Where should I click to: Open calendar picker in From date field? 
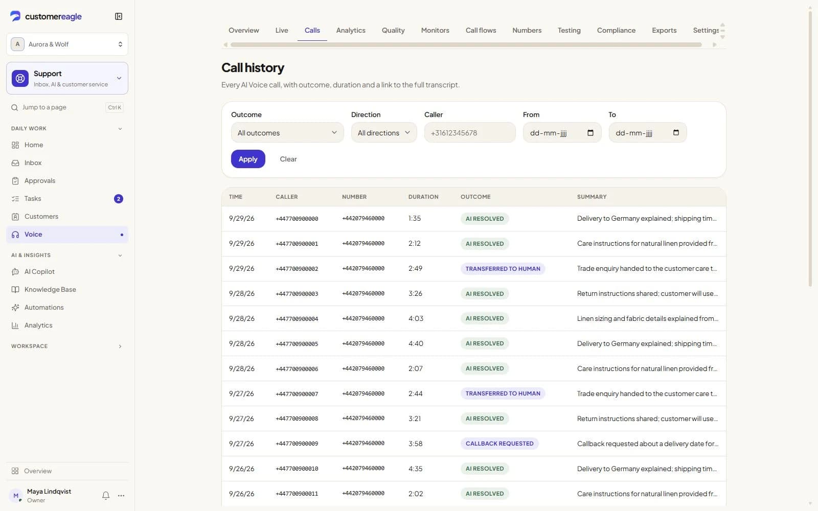(590, 133)
